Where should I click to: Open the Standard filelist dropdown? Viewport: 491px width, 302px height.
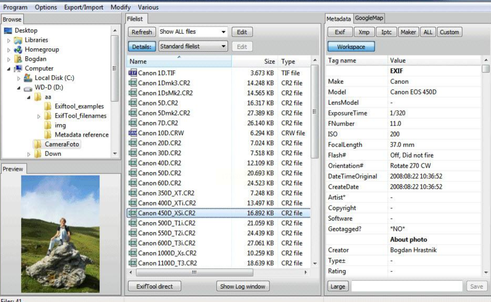tap(193, 47)
